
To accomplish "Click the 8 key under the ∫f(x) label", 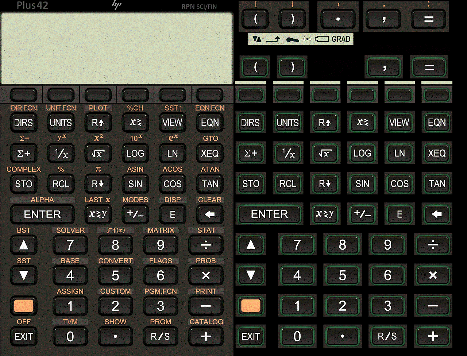I will (115, 245).
